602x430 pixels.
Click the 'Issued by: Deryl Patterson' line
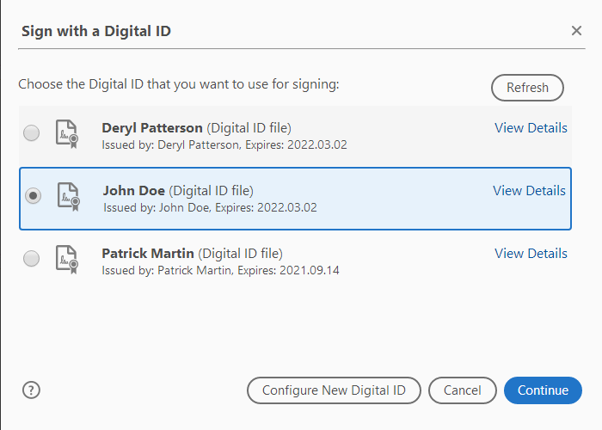[x=224, y=144]
